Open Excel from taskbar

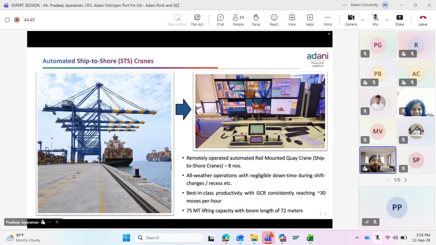pyautogui.click(x=310, y=238)
